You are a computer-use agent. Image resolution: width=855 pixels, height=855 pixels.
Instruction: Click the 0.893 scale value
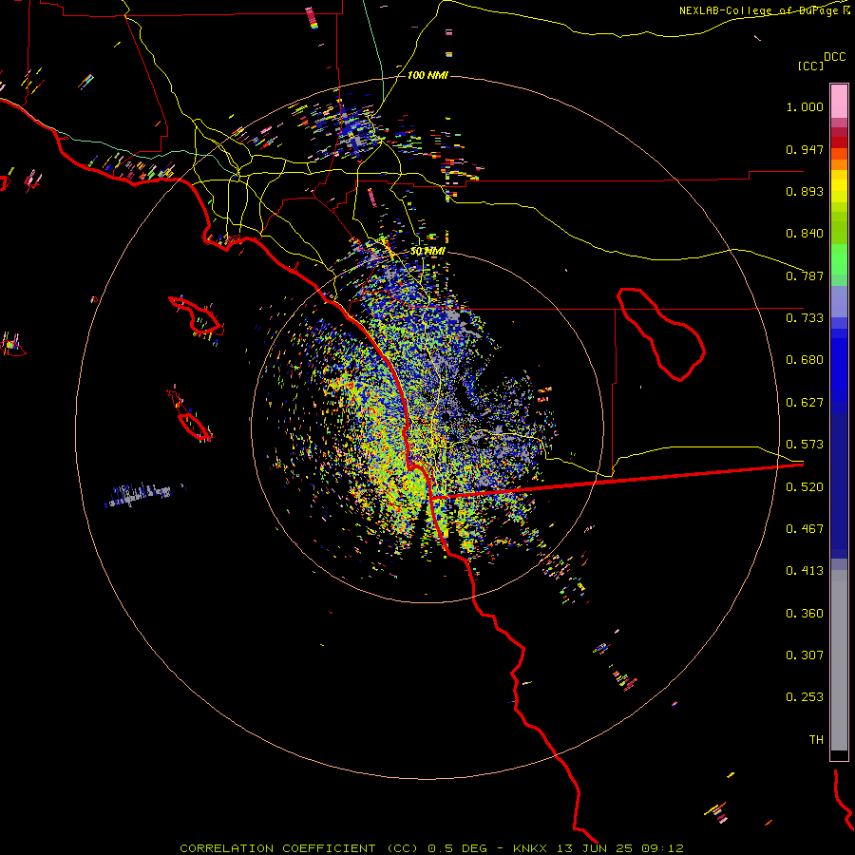(805, 191)
